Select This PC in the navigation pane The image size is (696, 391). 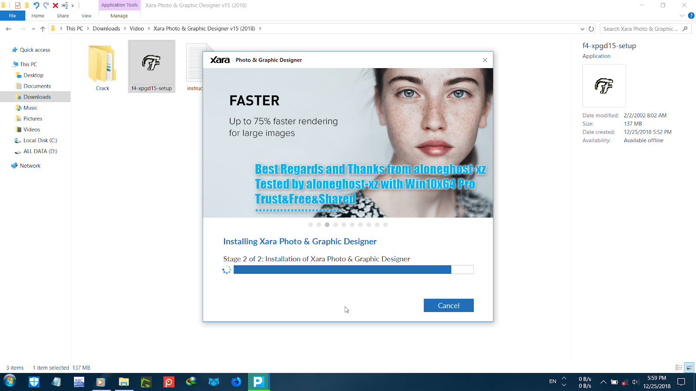28,64
